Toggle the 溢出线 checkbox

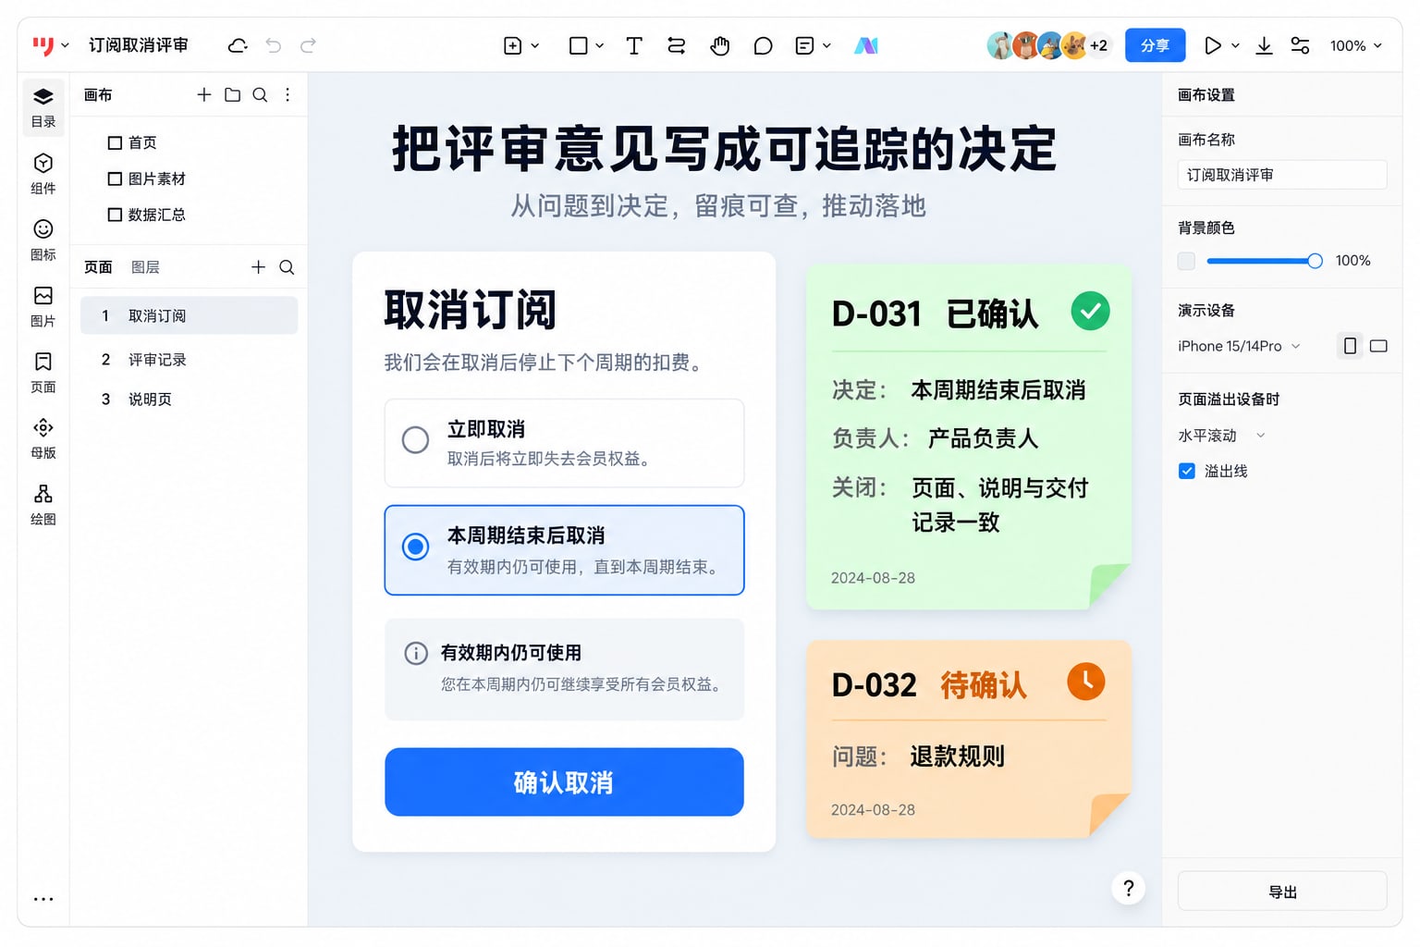click(1187, 471)
